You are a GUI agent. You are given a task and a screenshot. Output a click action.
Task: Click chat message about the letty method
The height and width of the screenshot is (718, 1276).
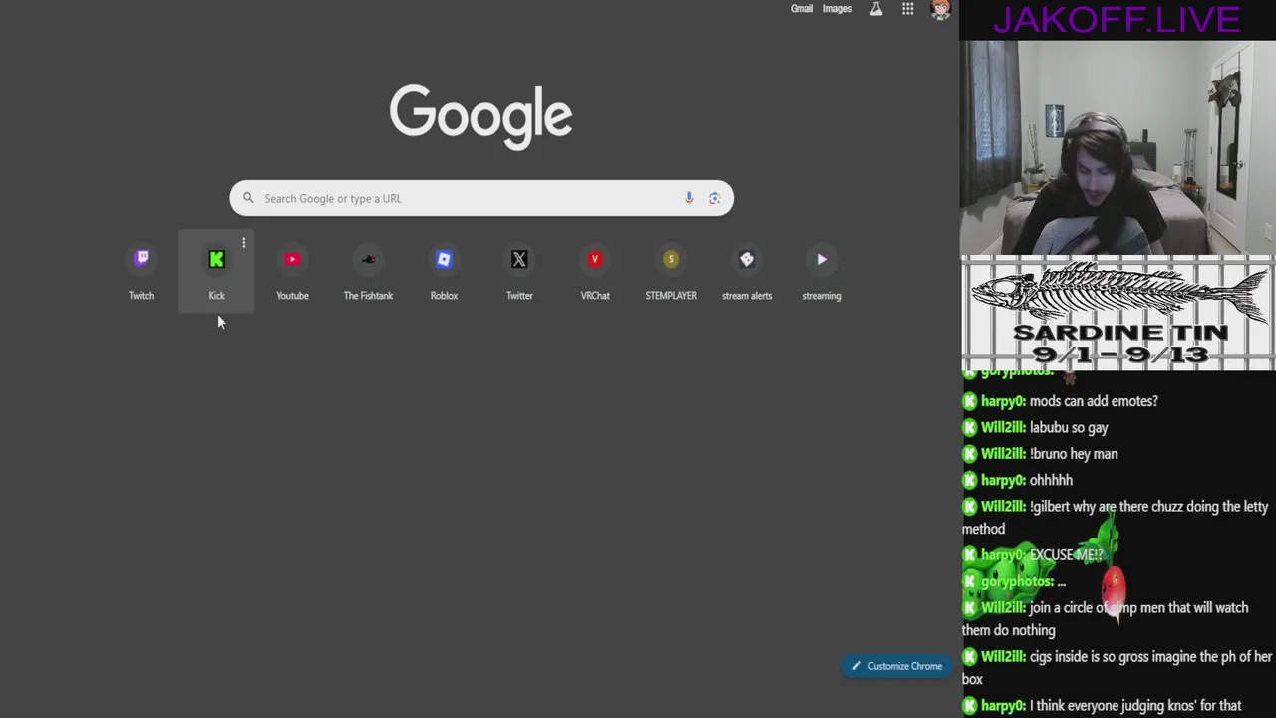(1115, 518)
